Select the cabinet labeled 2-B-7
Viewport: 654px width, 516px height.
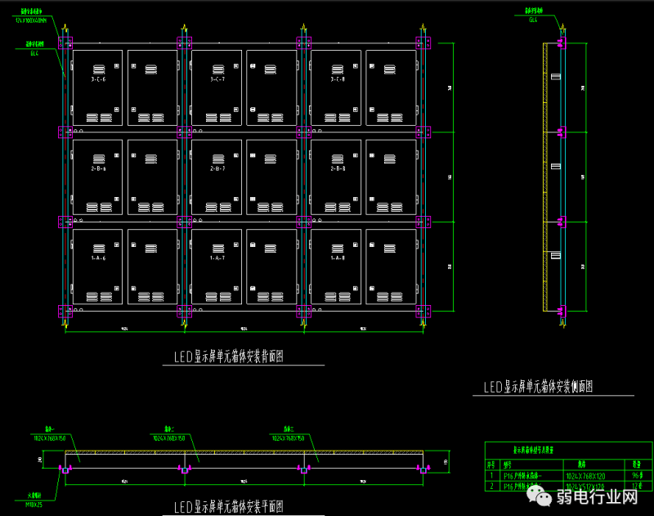pyautogui.click(x=217, y=176)
